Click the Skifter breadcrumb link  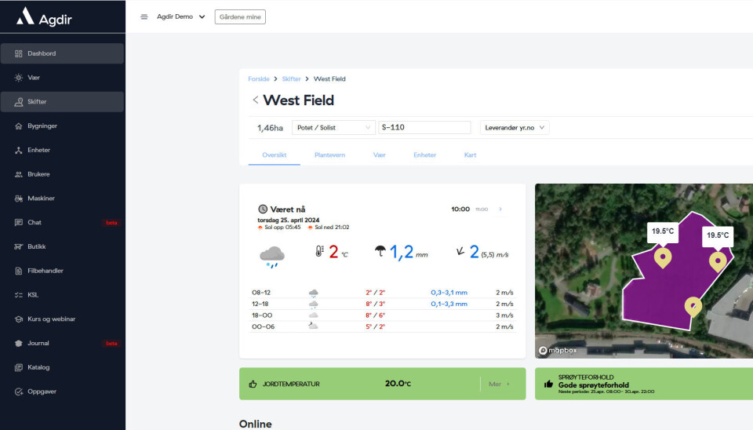(291, 79)
